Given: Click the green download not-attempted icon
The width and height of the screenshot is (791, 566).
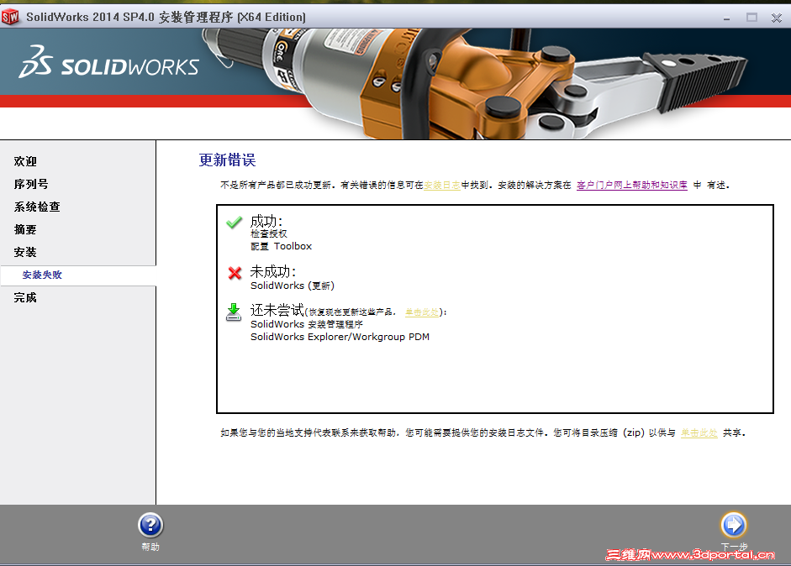Looking at the screenshot, I should tap(234, 312).
